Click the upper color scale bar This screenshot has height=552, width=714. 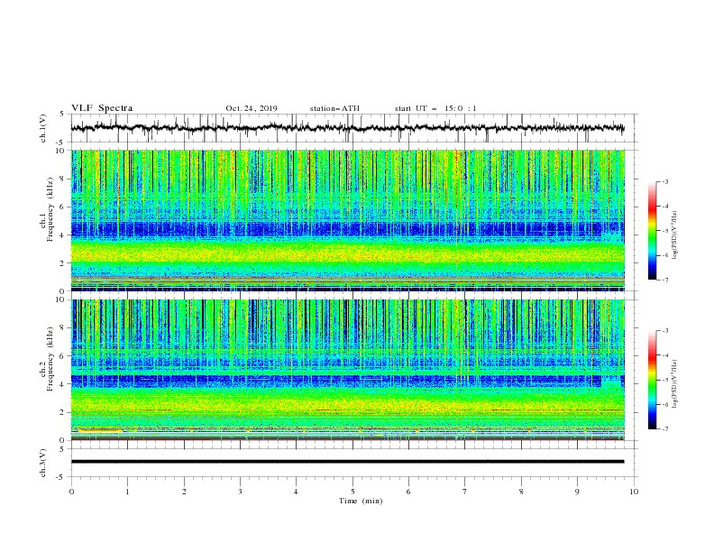[652, 231]
